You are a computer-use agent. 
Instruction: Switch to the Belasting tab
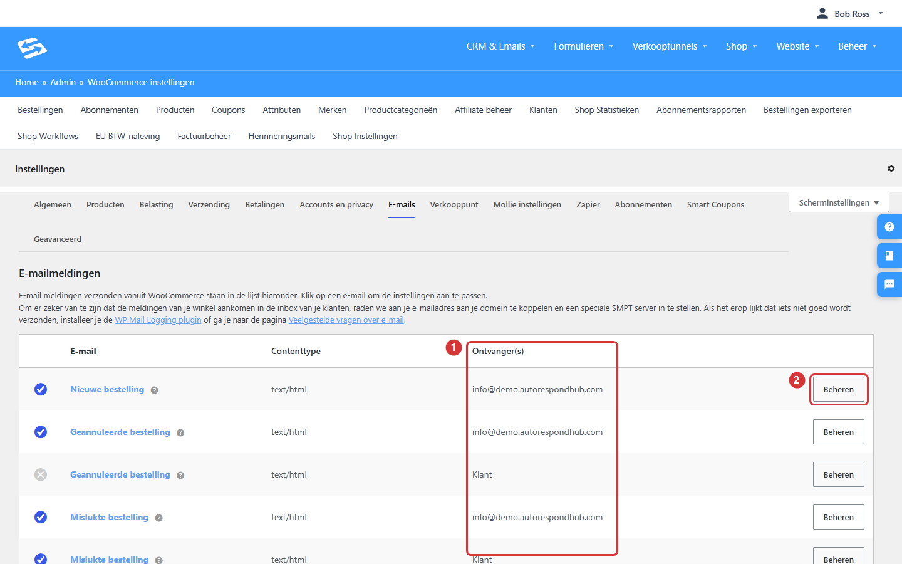click(156, 205)
